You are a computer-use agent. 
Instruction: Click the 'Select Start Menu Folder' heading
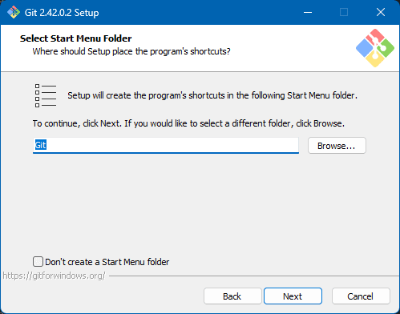(x=76, y=38)
